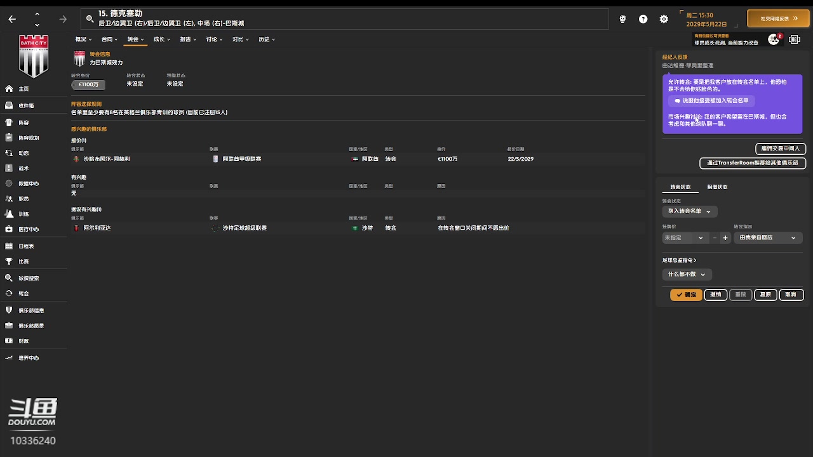Open 球探搜索 scouting search in sidebar
The image size is (813, 457).
(29, 278)
